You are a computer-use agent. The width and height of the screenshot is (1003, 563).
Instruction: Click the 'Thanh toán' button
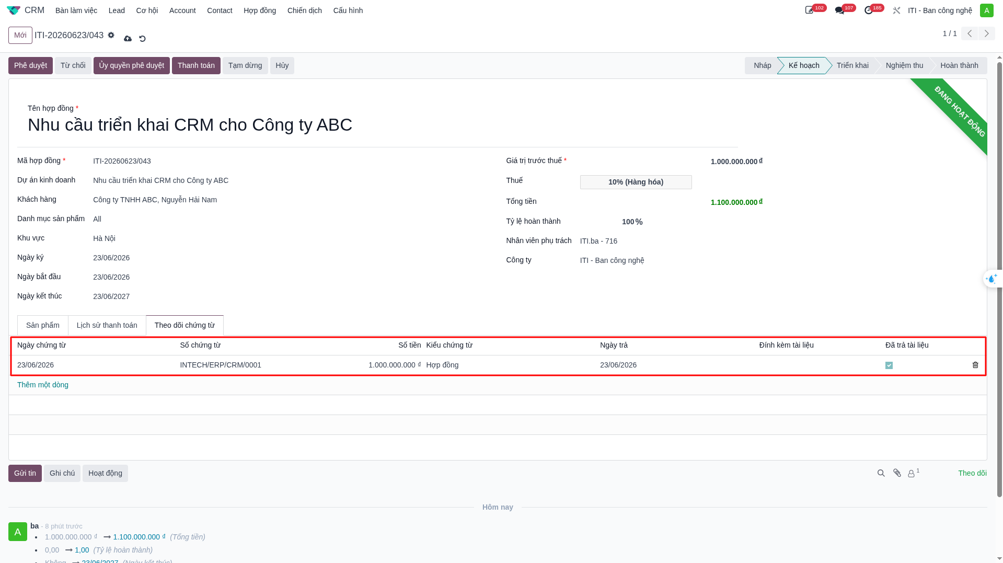196,65
